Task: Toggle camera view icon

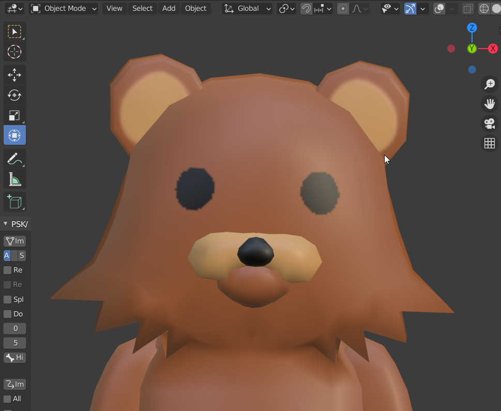Action: 489,124
